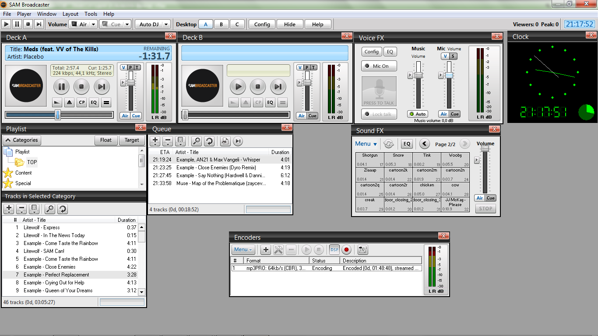Select the Content category in Playlist

[x=24, y=173]
